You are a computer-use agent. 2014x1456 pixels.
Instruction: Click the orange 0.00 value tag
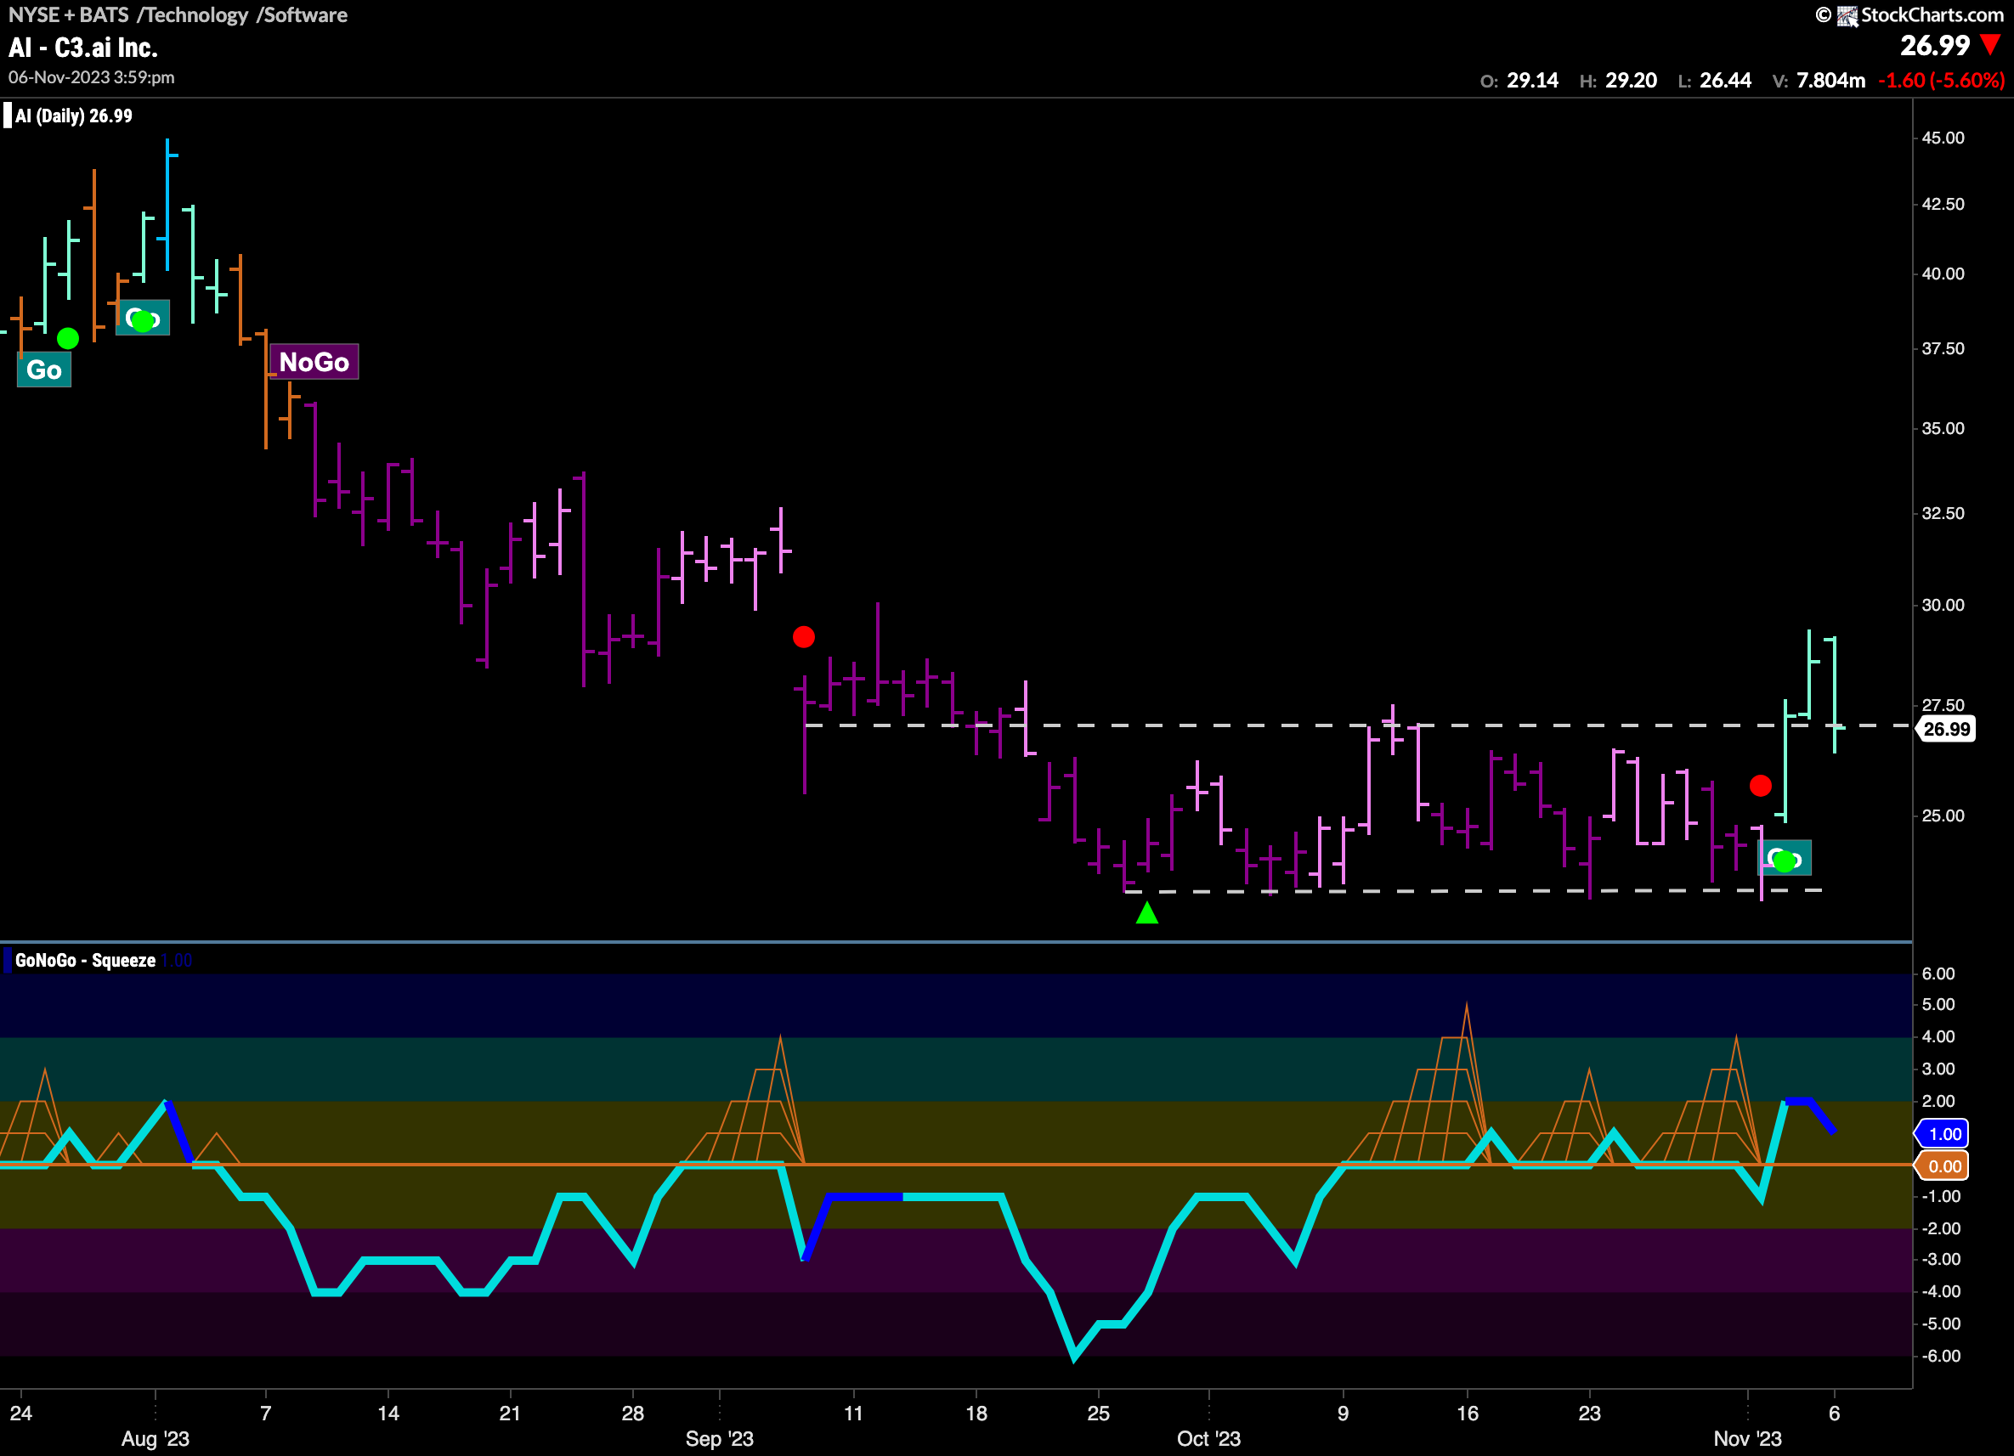click(1942, 1165)
